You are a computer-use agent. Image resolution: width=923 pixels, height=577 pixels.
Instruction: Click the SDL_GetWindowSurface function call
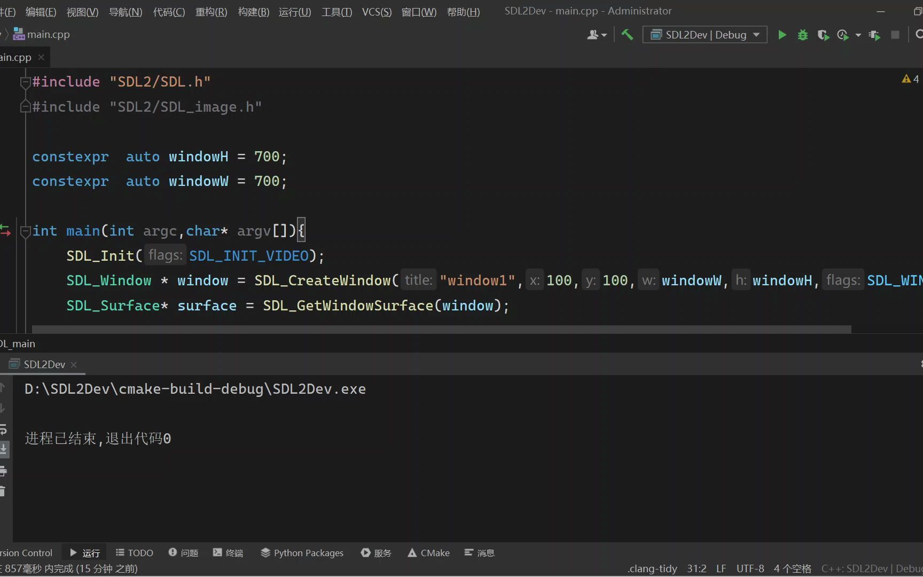click(348, 306)
